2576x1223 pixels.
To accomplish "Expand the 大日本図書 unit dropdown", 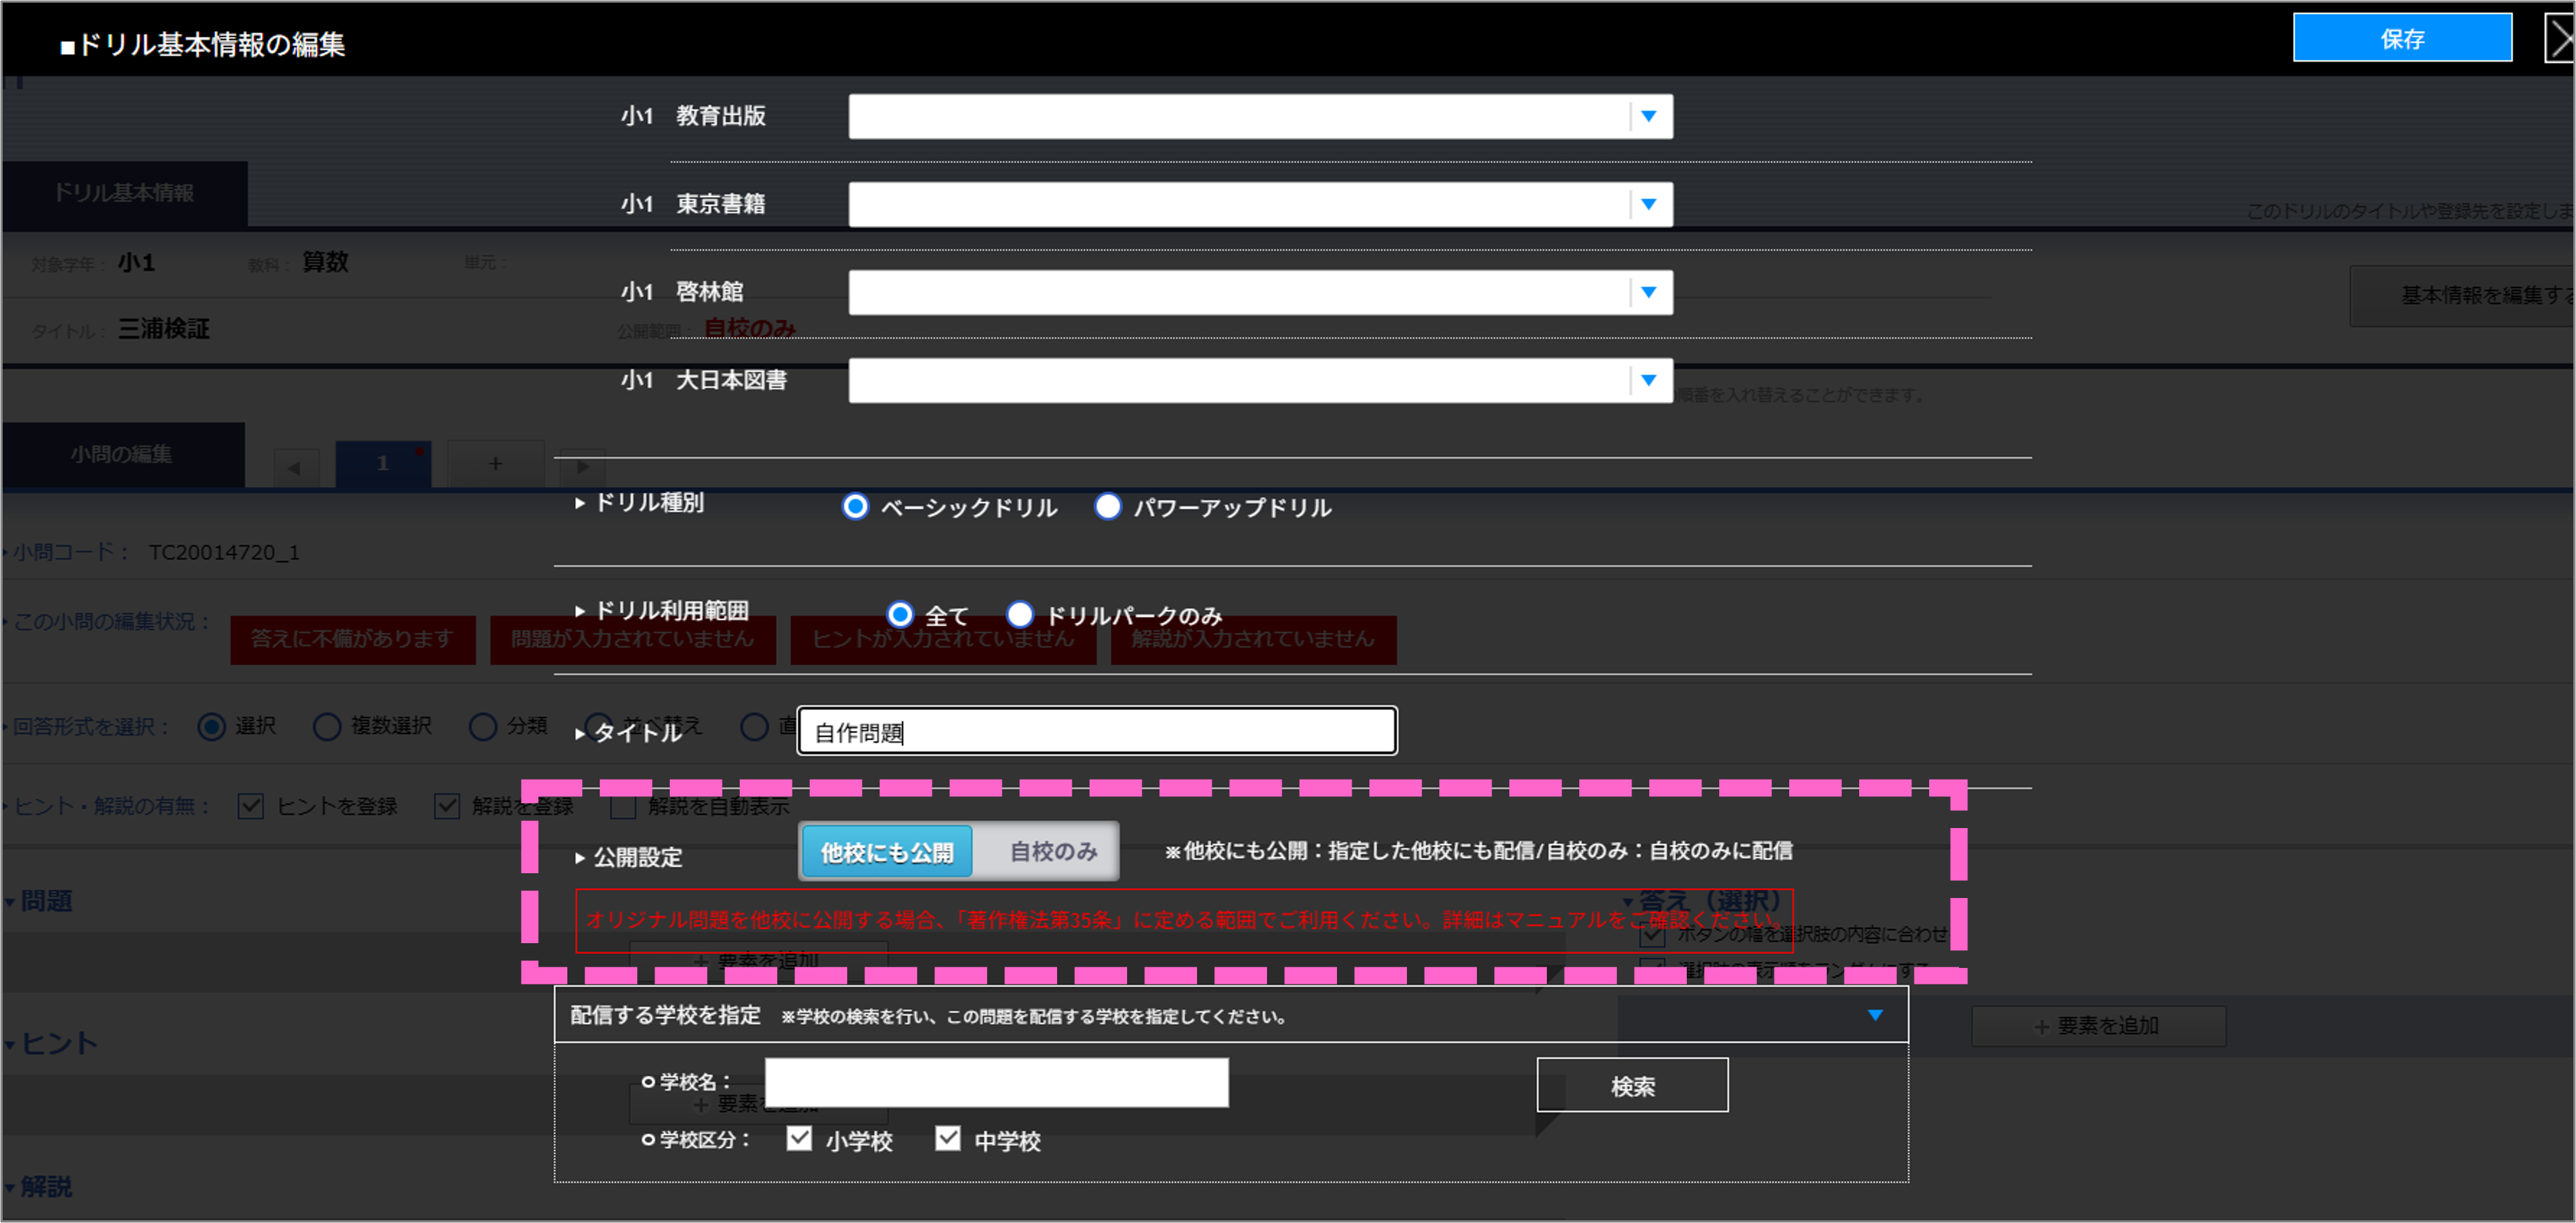I will point(1648,380).
